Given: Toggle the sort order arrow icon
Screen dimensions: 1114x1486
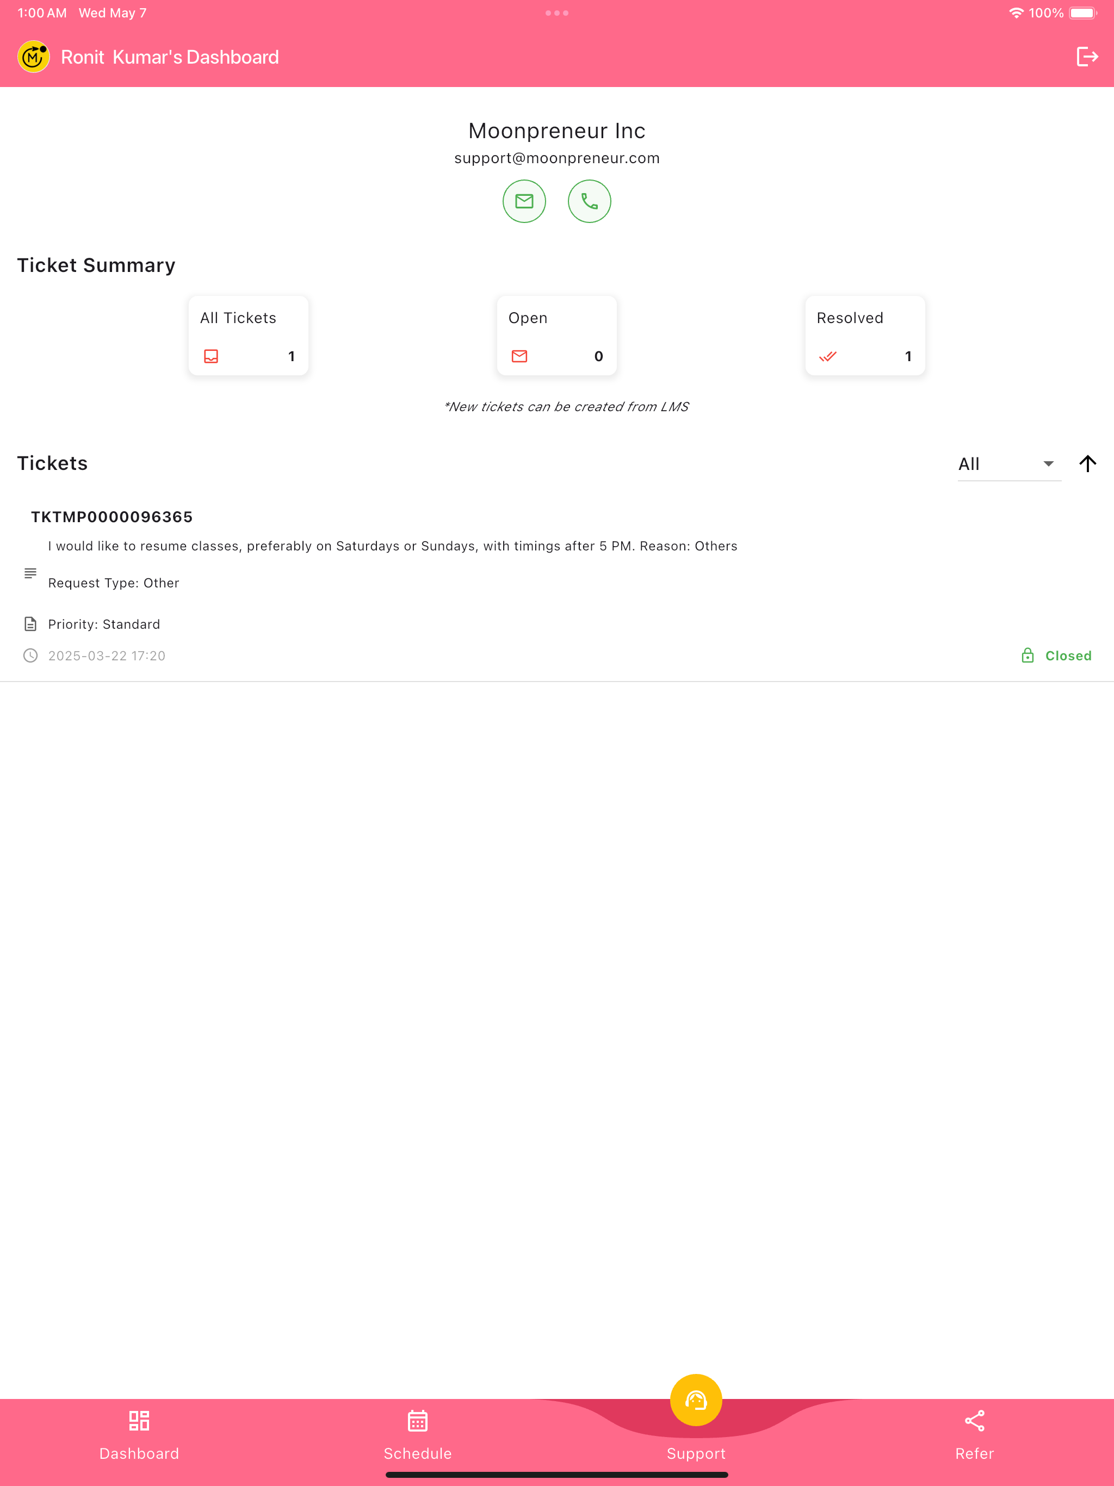Looking at the screenshot, I should (1088, 463).
